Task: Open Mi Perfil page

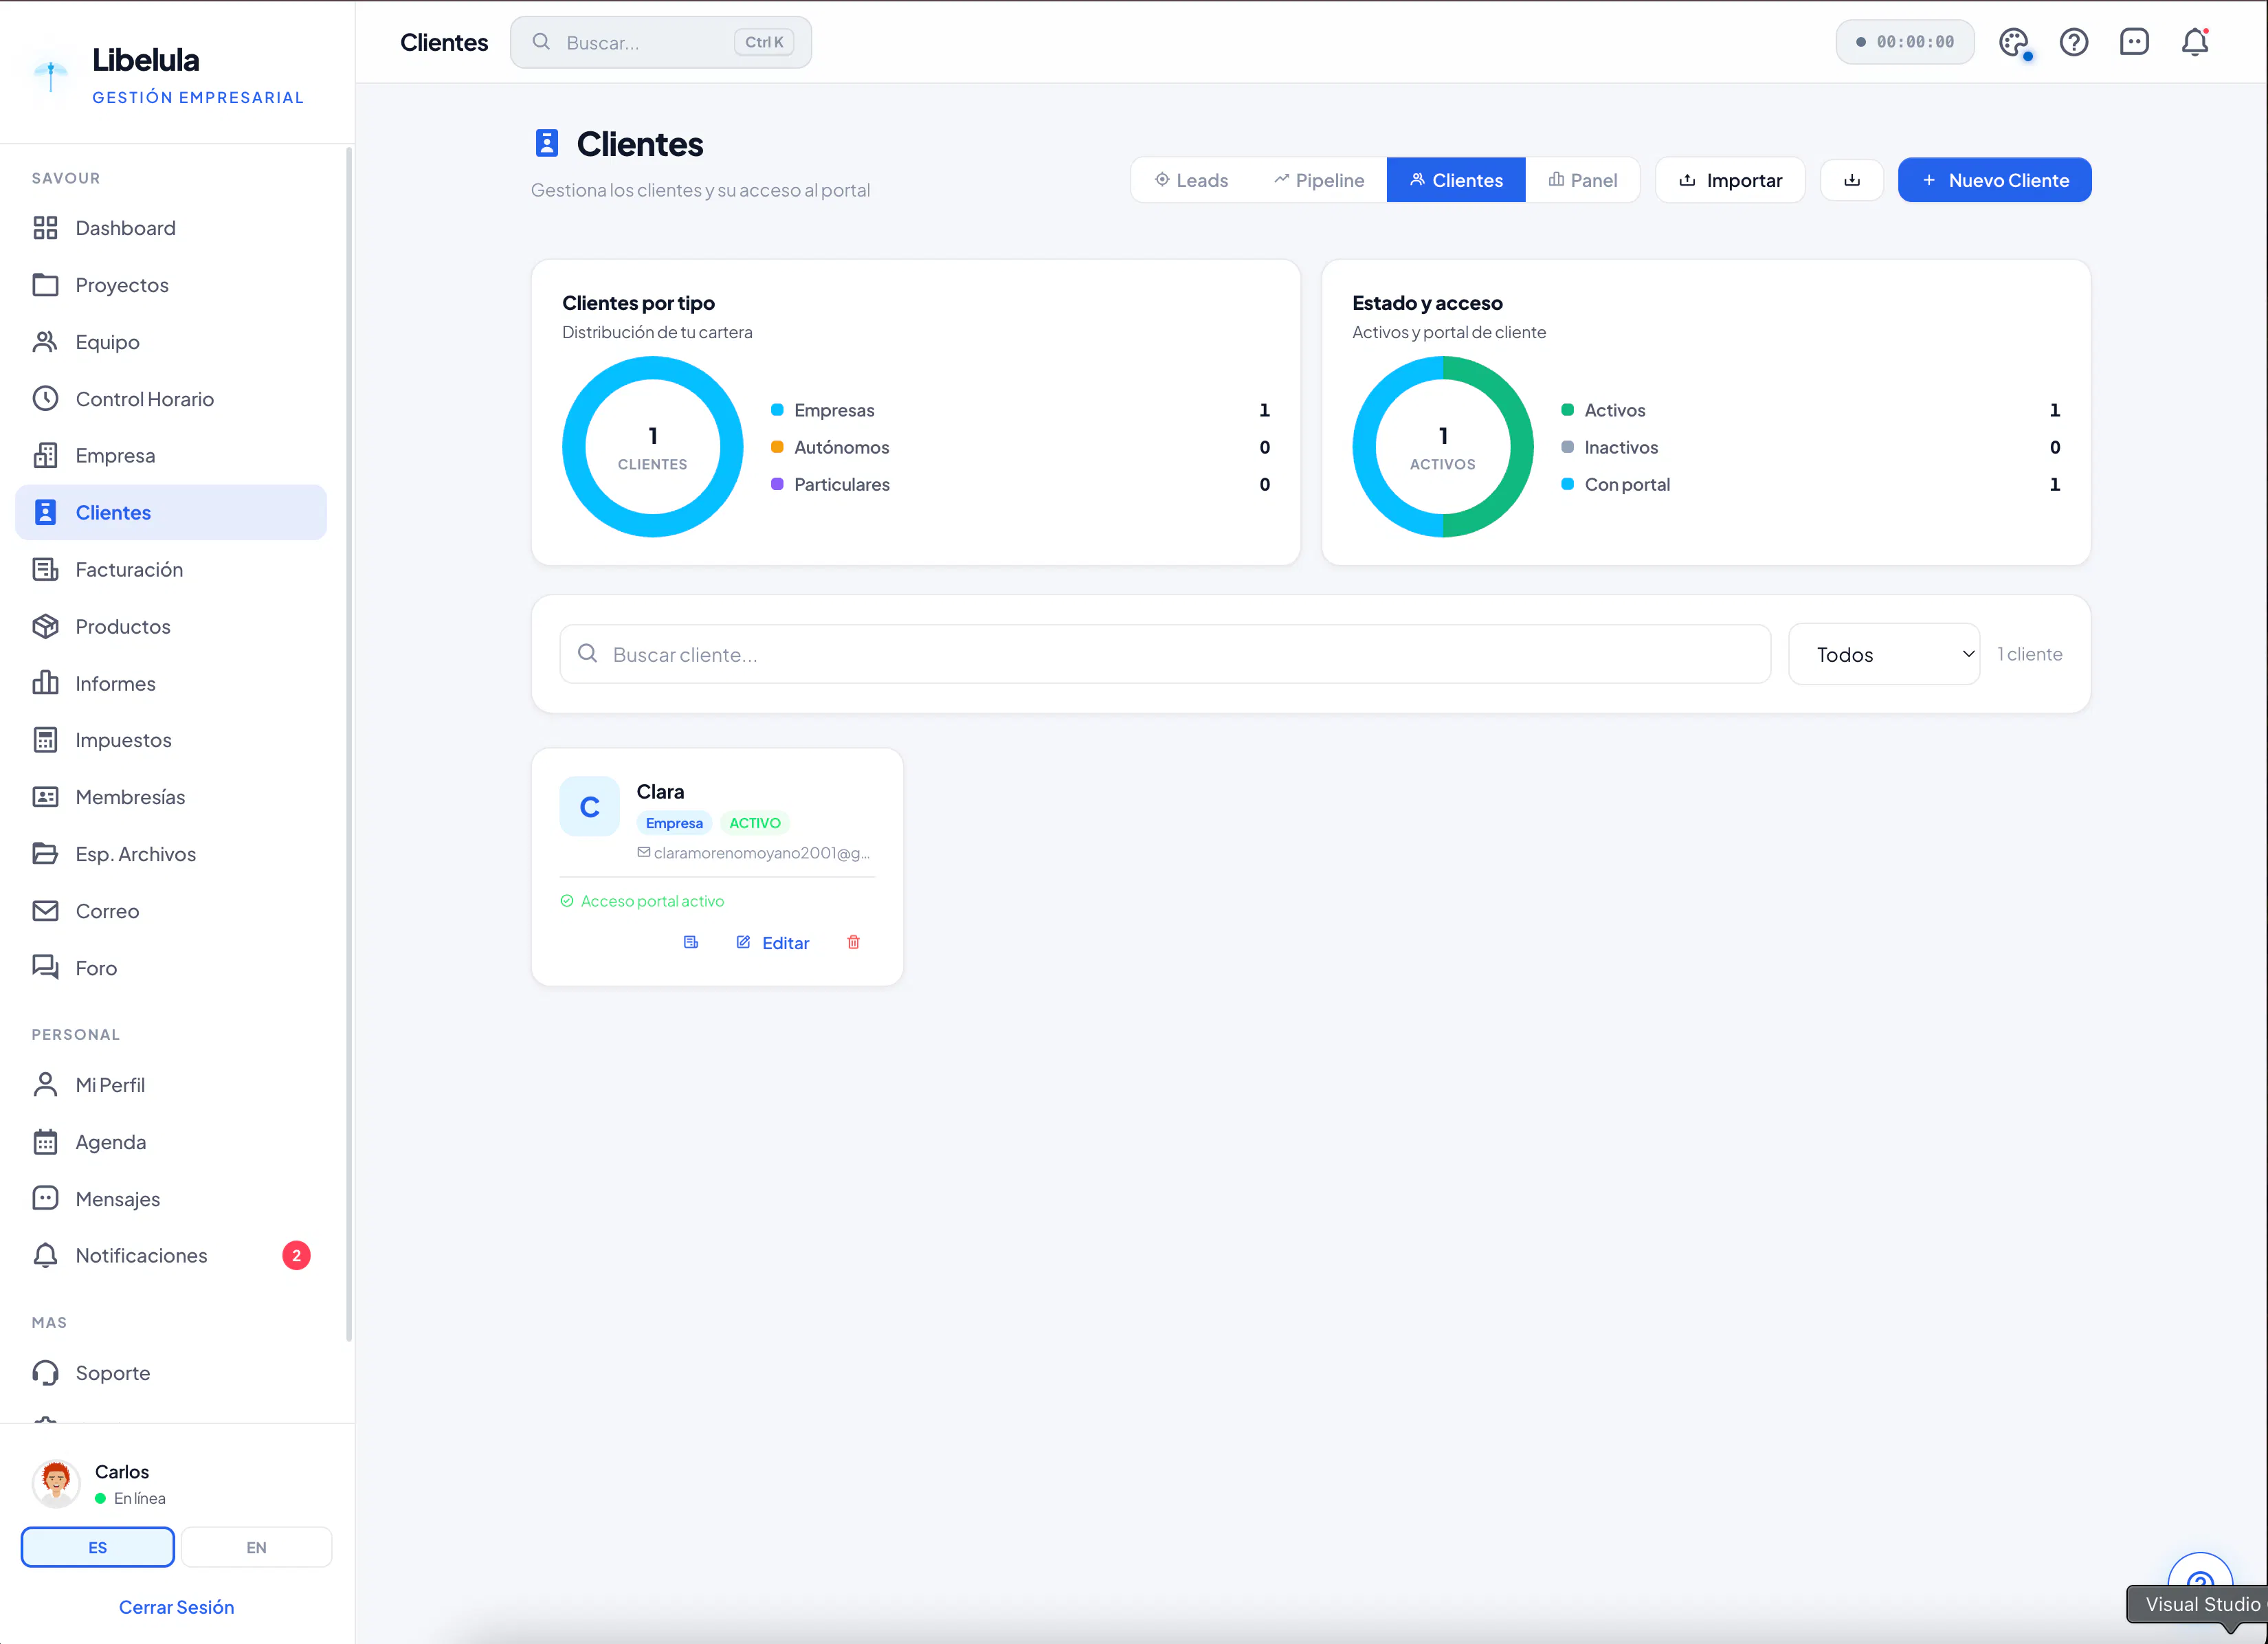Action: pyautogui.click(x=171, y=1085)
